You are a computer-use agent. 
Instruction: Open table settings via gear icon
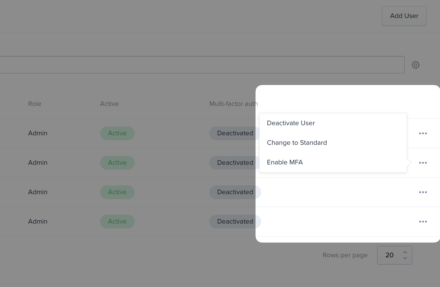415,65
